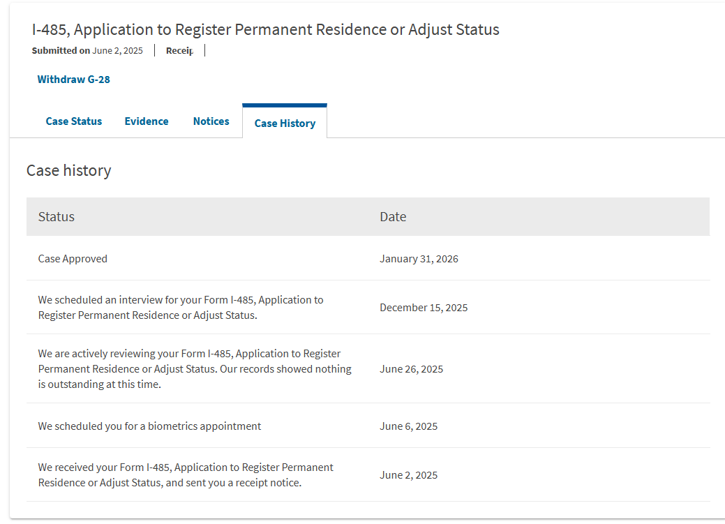The width and height of the screenshot is (725, 524).
Task: Click the Case history heading
Action: [69, 171]
